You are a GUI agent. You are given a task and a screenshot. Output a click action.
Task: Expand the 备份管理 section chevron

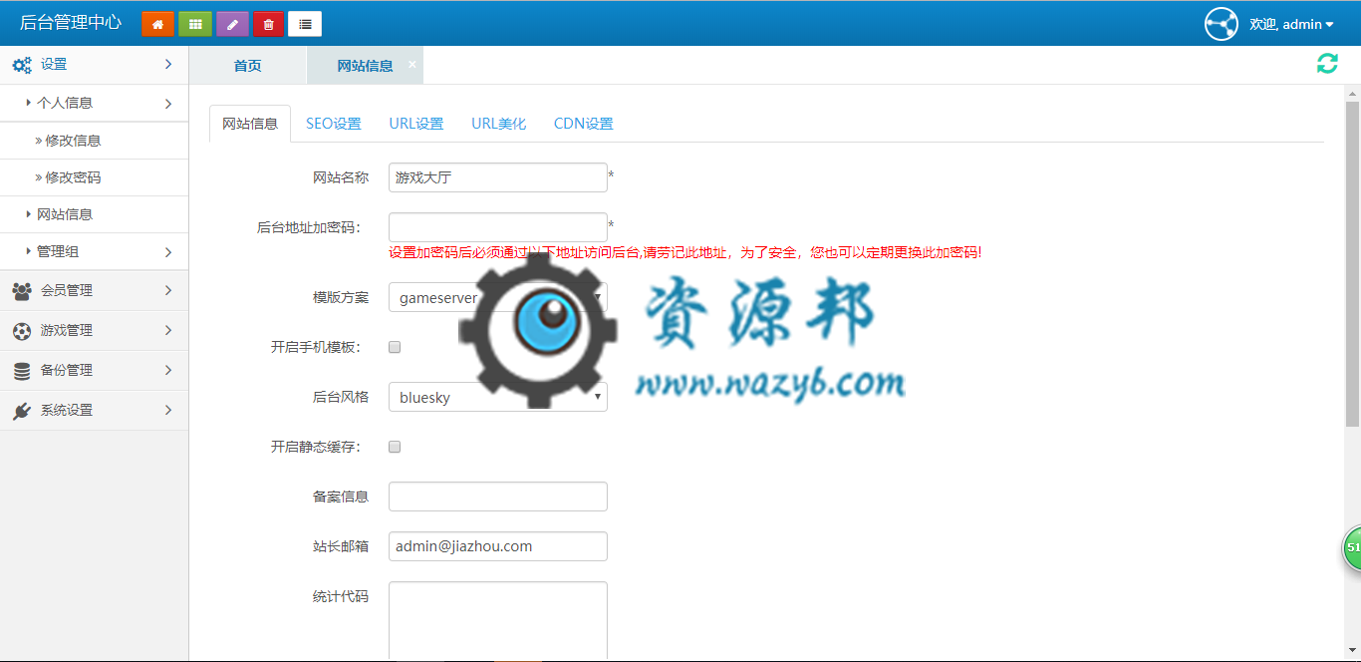pos(168,370)
